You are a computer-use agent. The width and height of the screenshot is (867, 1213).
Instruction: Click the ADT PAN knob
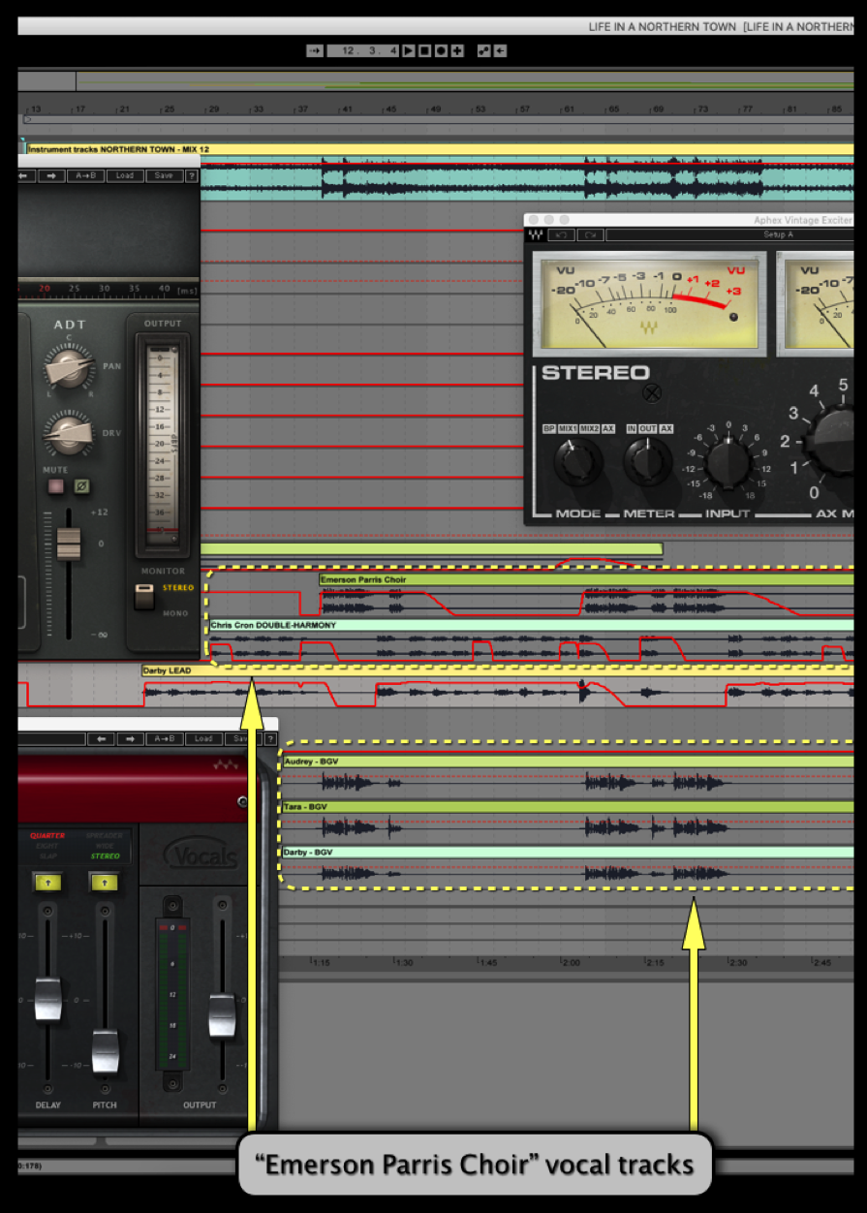[x=68, y=368]
